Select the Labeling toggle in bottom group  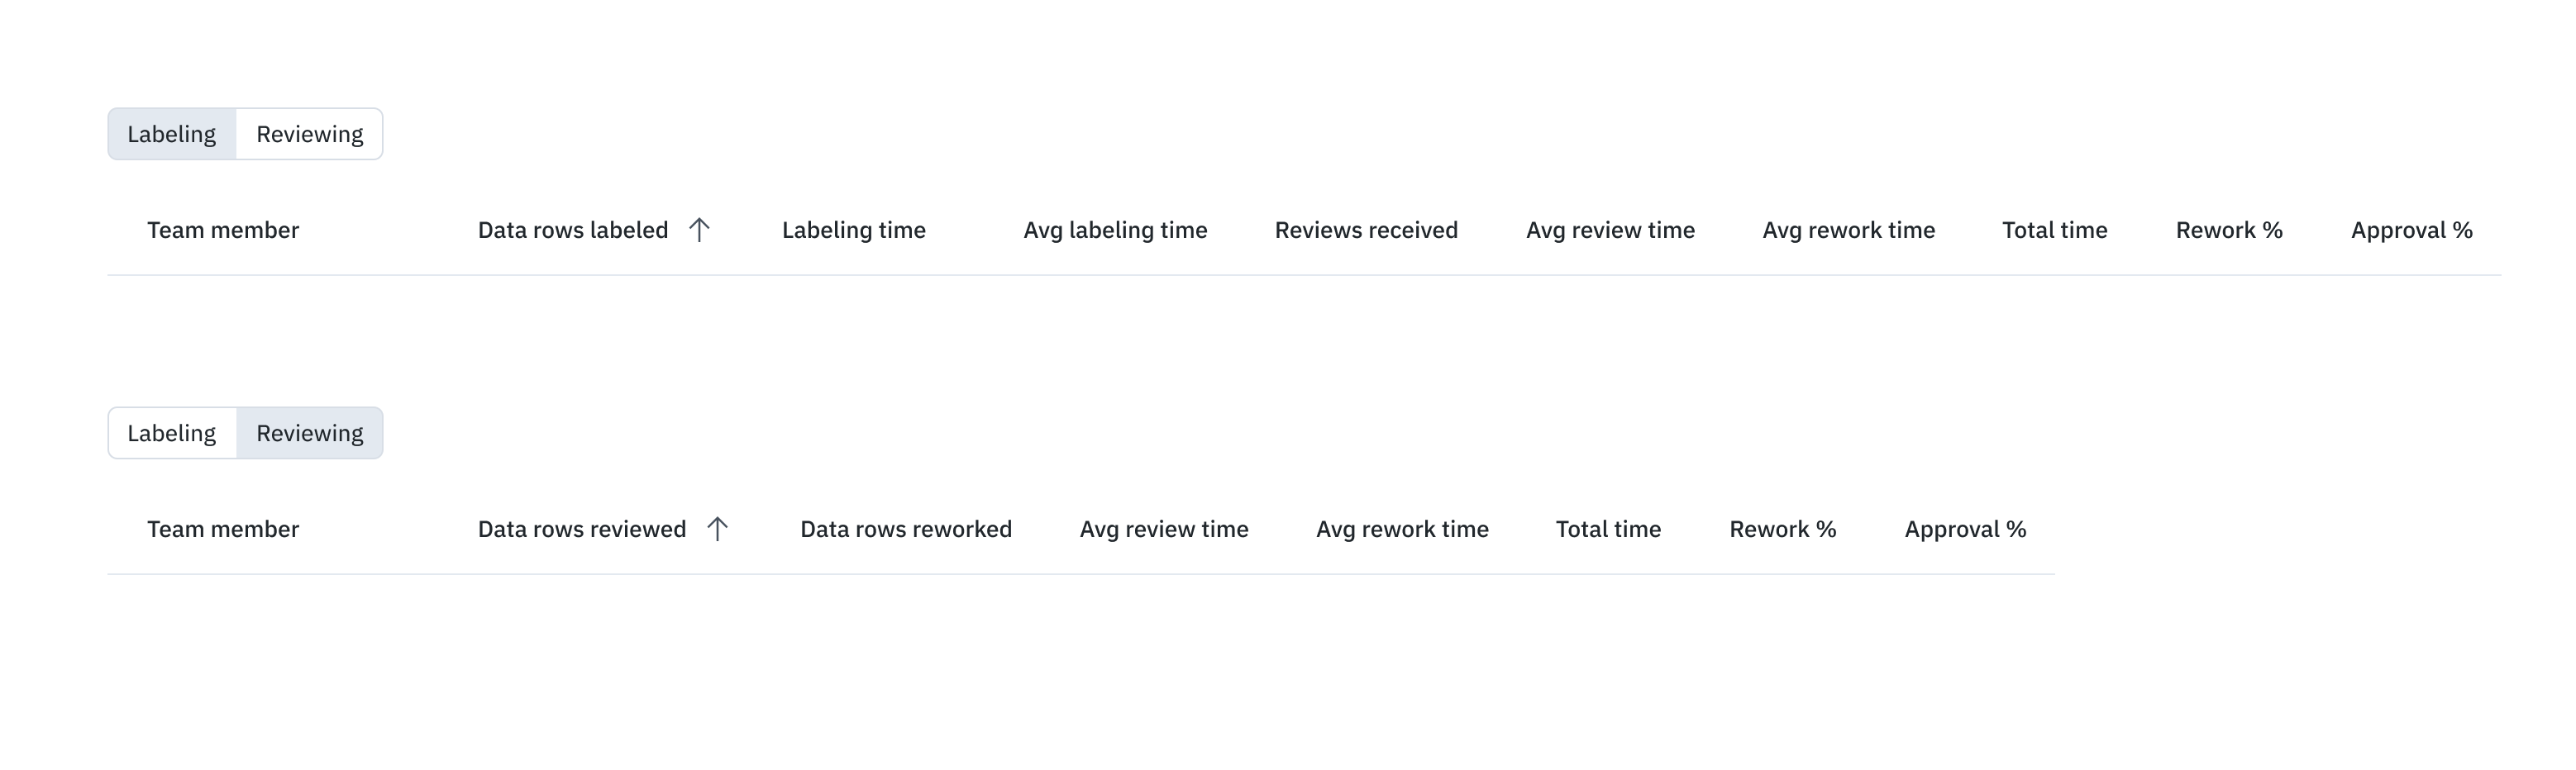pyautogui.click(x=172, y=433)
